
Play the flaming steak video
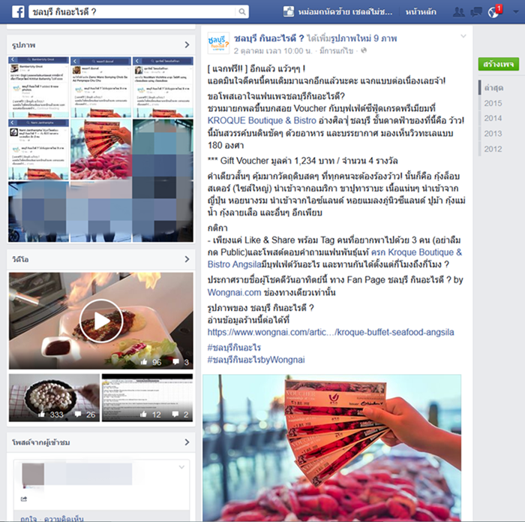(x=101, y=321)
